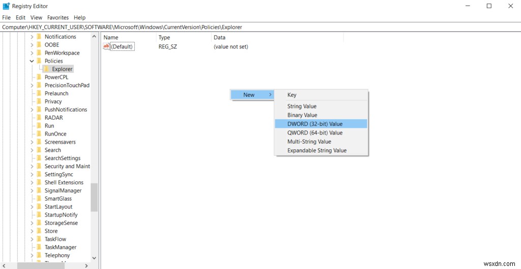Expand the Security and Maint key
Image resolution: width=521 pixels, height=269 pixels.
pos(32,166)
